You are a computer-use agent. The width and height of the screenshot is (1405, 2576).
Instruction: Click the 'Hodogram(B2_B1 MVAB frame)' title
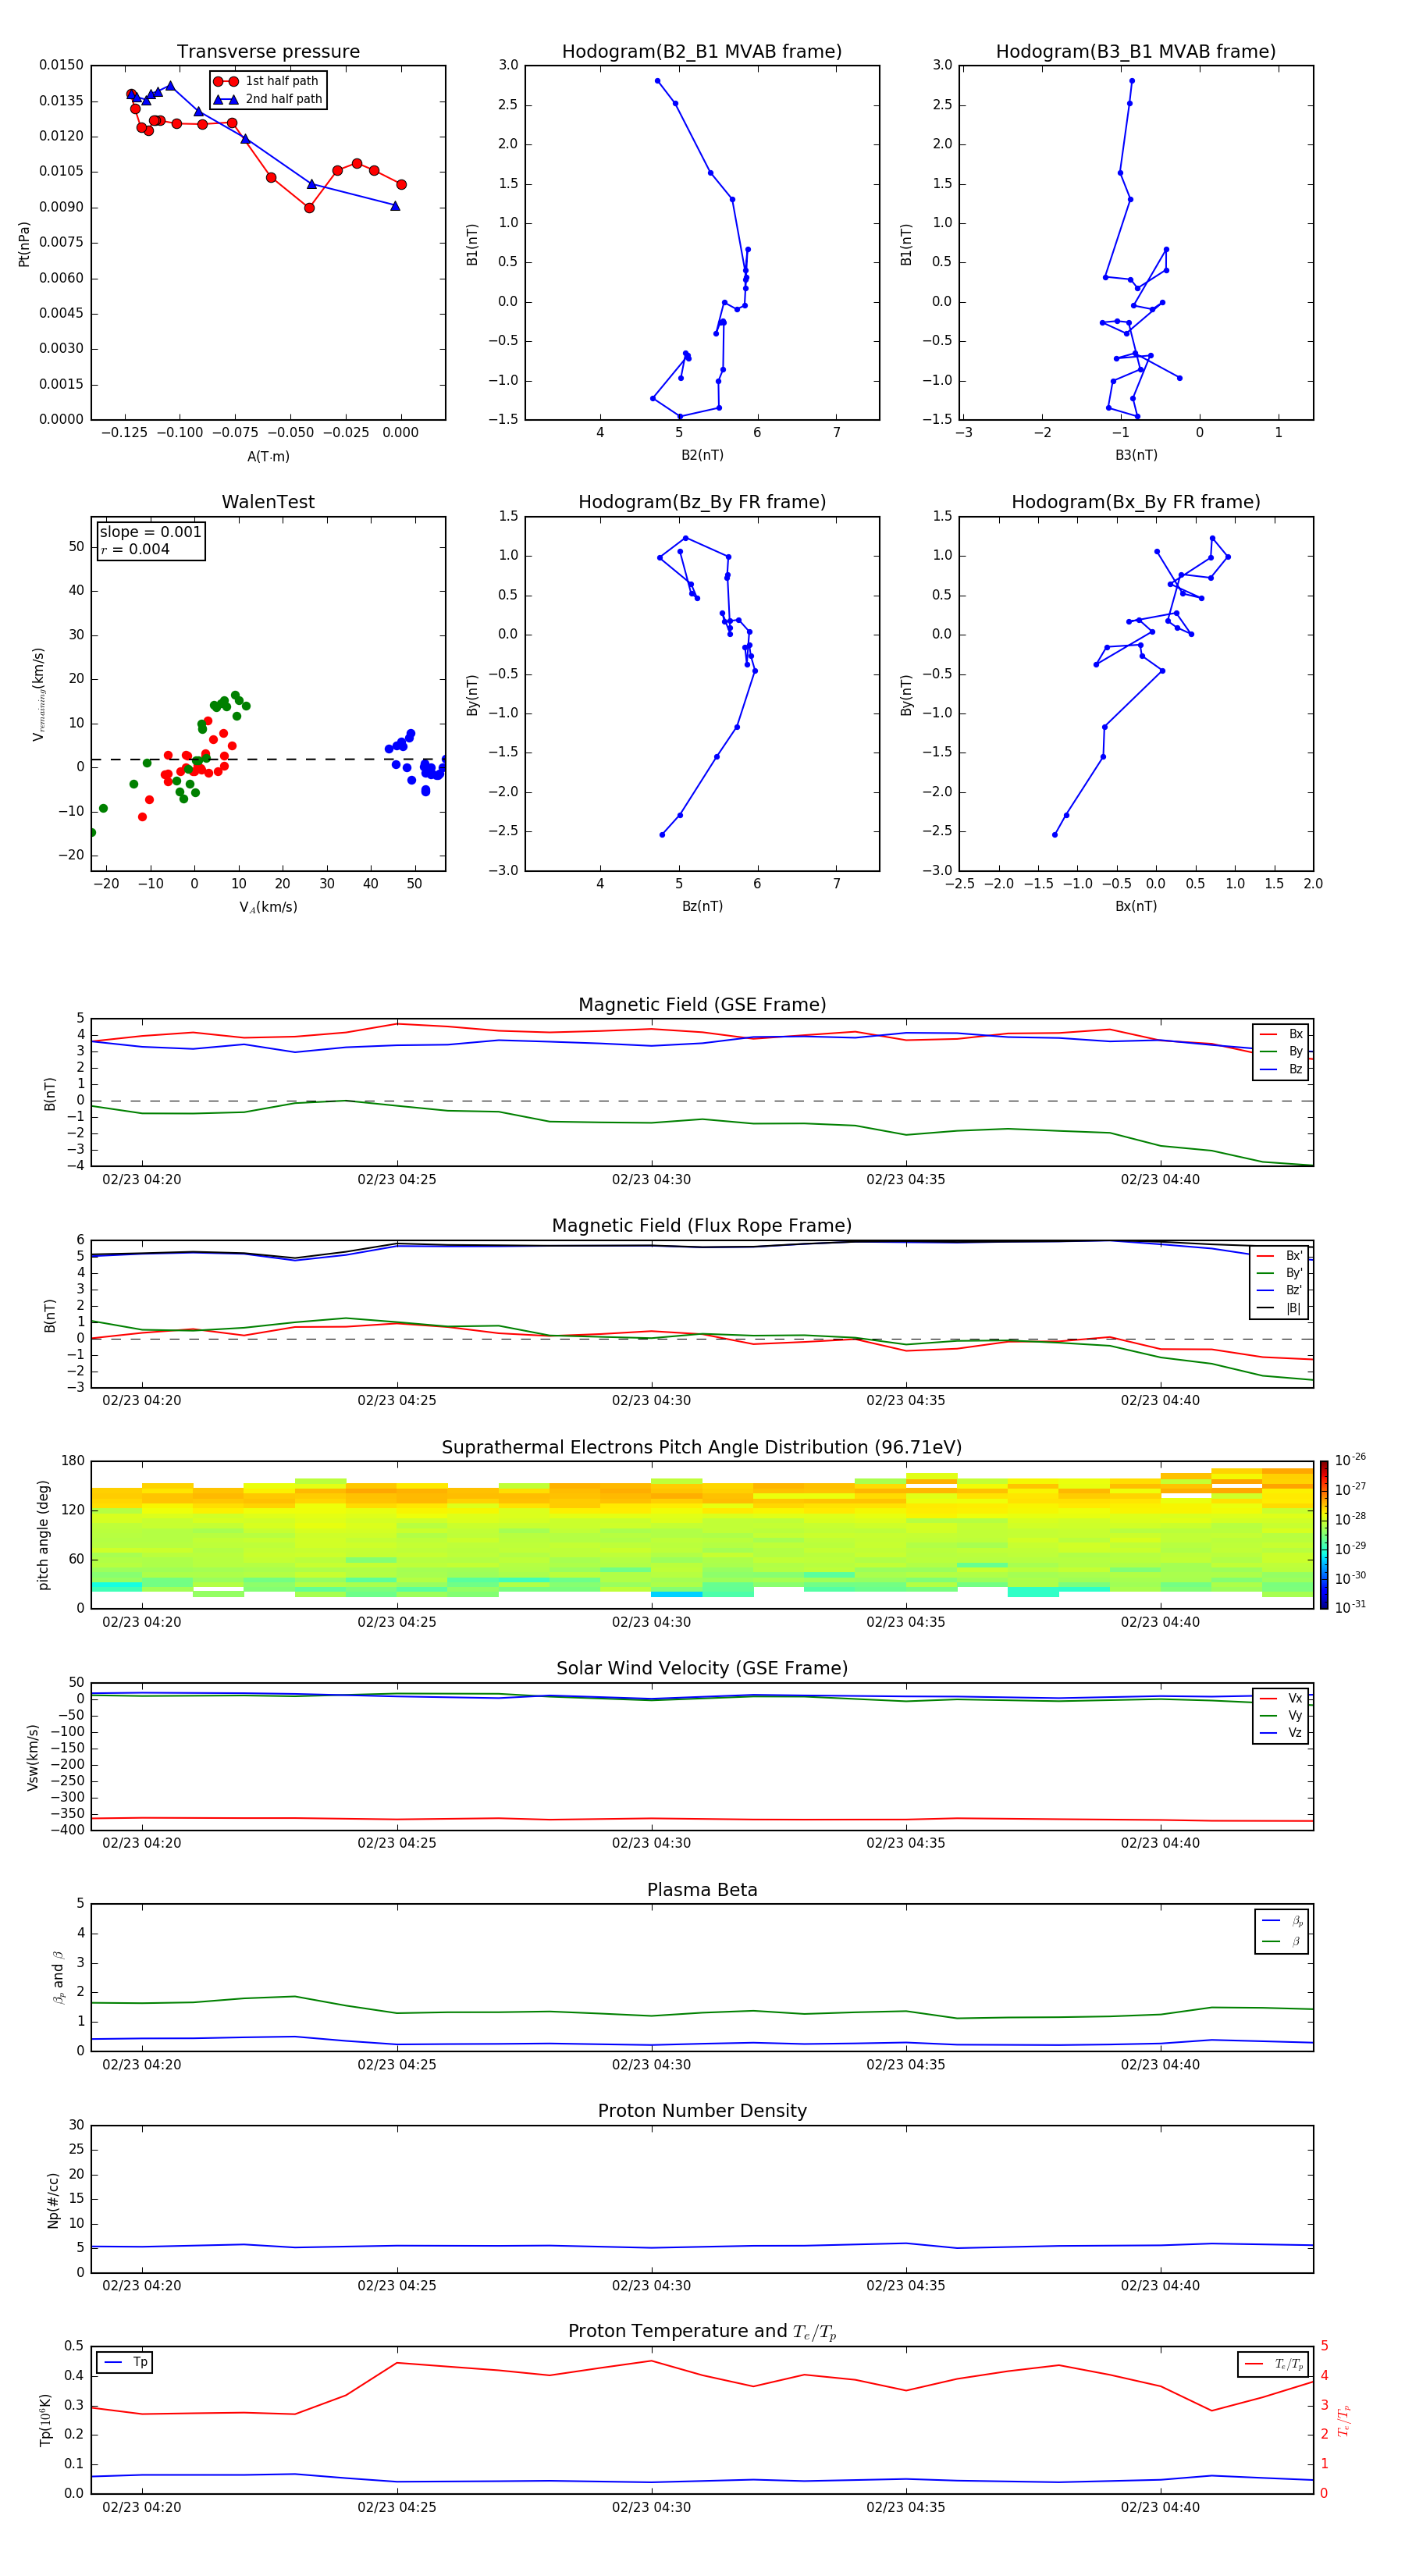pos(702,52)
